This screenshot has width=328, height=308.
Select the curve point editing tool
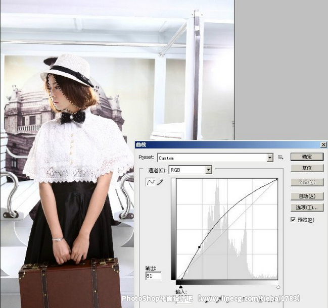pos(150,182)
